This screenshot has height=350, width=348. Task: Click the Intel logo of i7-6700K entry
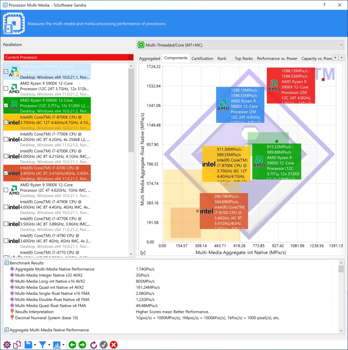point(14,156)
